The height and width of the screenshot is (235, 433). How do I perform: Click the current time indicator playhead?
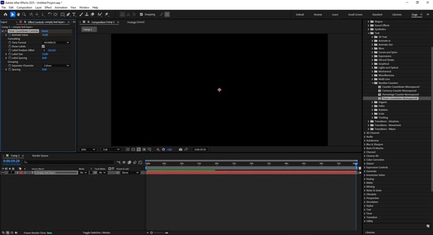[356, 164]
